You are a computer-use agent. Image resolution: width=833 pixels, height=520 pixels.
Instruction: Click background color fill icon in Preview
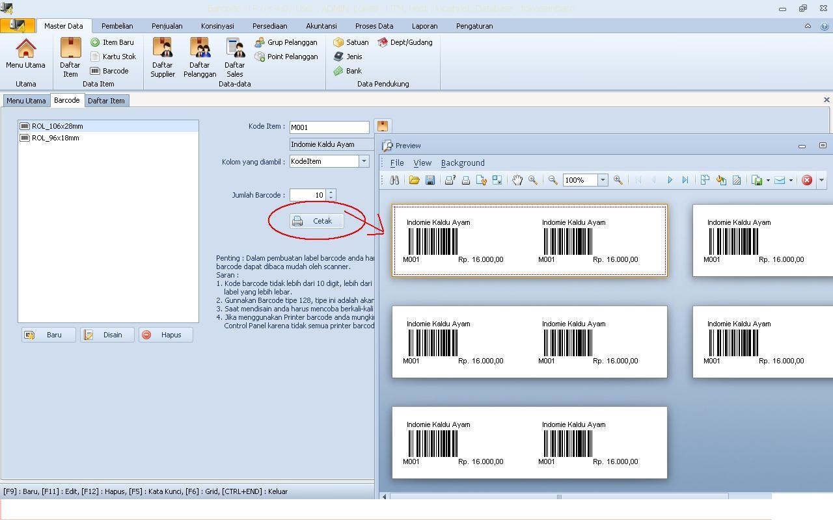click(x=721, y=180)
